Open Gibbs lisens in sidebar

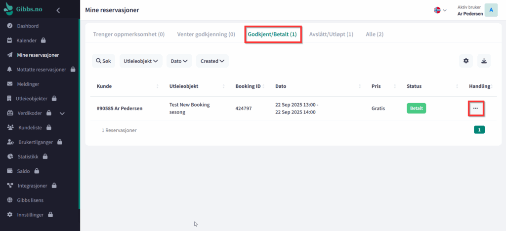coord(30,200)
